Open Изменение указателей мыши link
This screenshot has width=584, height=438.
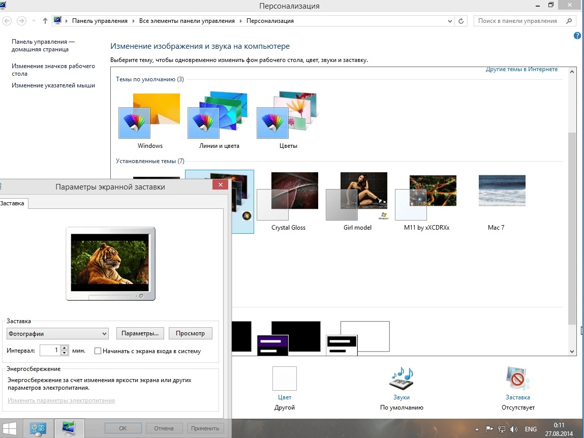point(53,85)
